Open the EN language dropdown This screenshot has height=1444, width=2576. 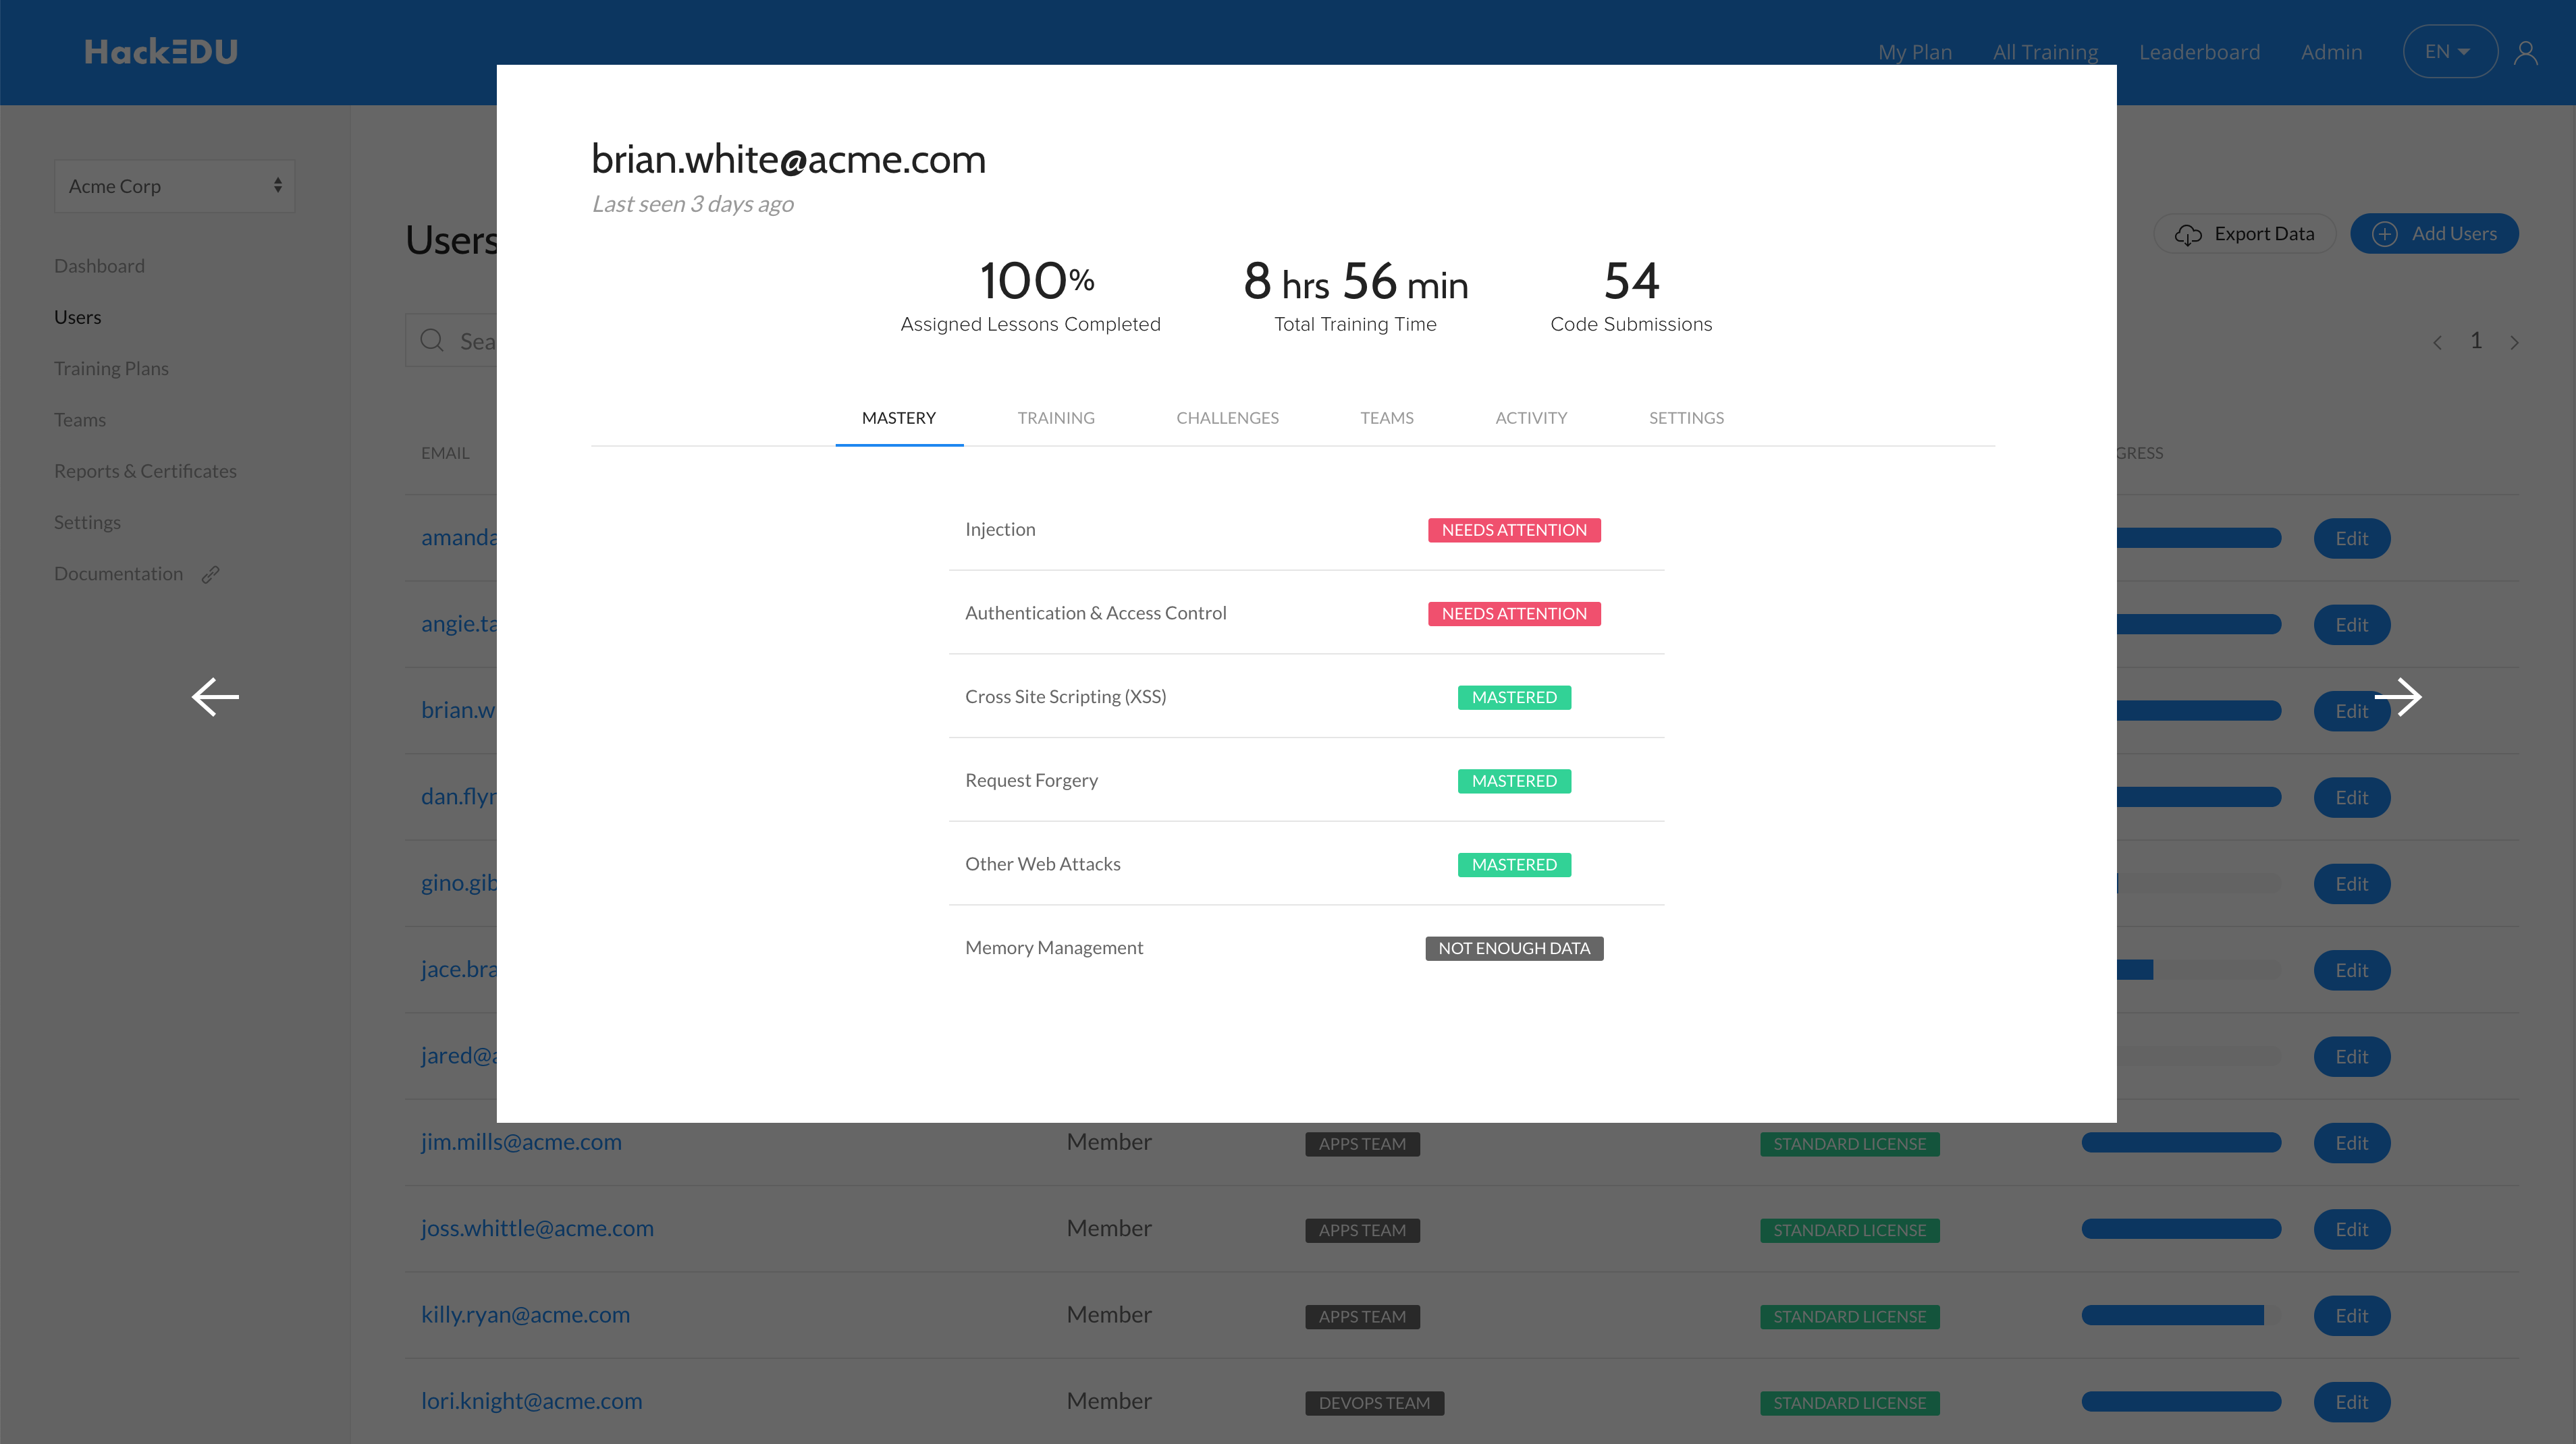tap(2449, 52)
